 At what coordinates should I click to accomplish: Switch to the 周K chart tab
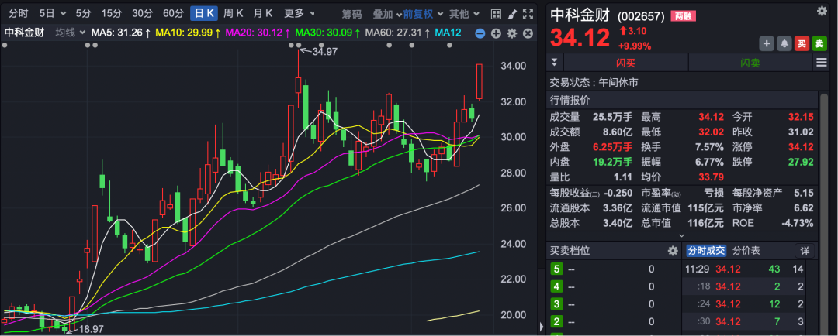click(234, 13)
